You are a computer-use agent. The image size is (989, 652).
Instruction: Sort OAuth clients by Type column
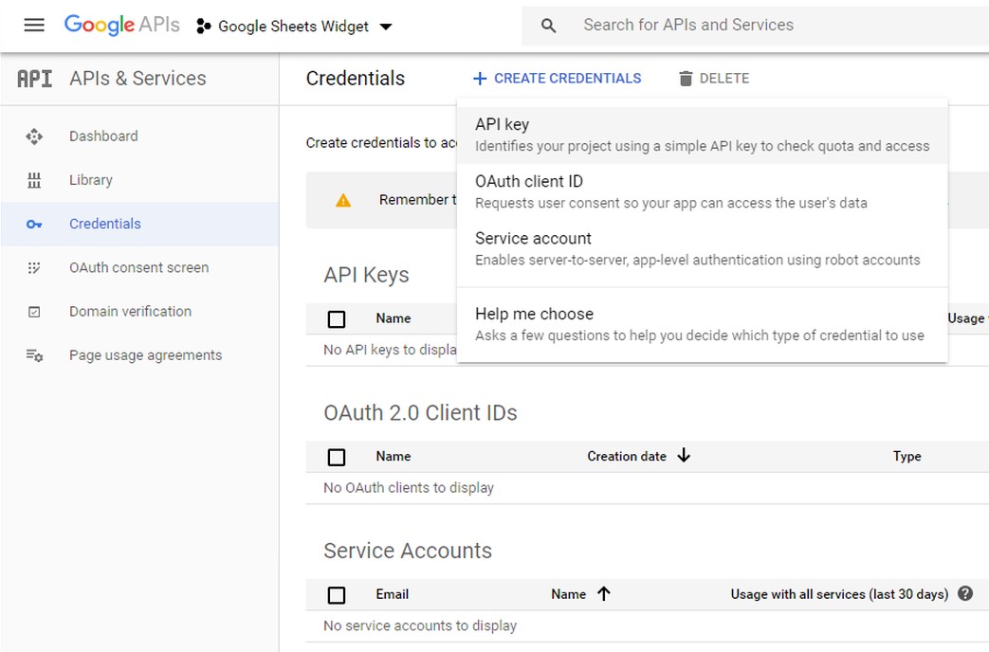[907, 457]
